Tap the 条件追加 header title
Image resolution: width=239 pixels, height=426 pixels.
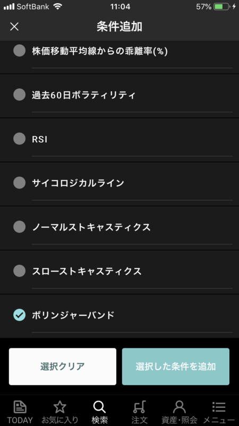(x=119, y=27)
